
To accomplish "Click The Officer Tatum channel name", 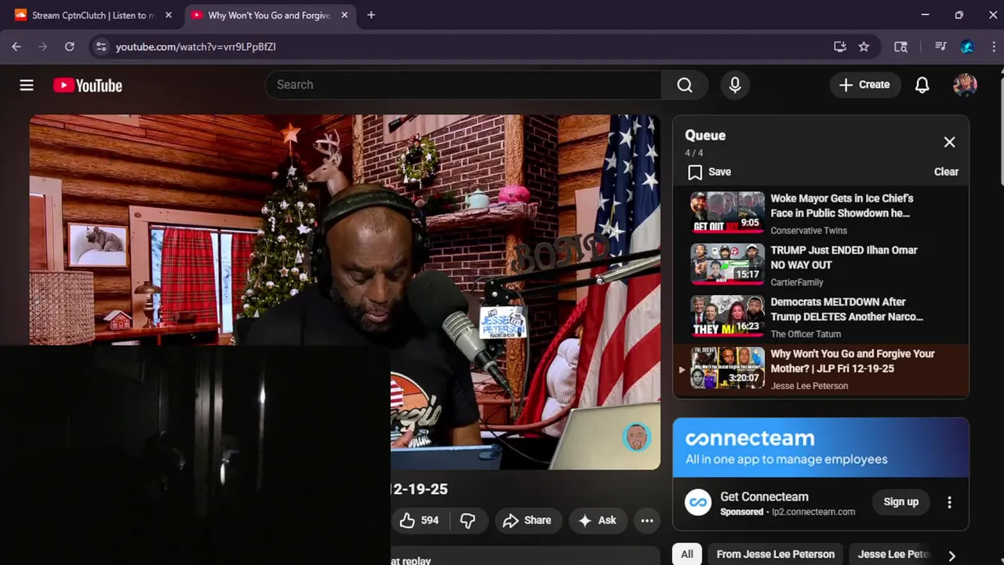I will (x=806, y=334).
